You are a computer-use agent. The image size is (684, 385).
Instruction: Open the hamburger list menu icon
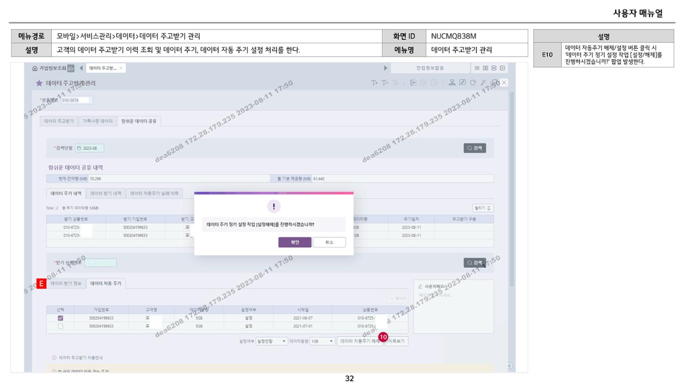(478, 68)
